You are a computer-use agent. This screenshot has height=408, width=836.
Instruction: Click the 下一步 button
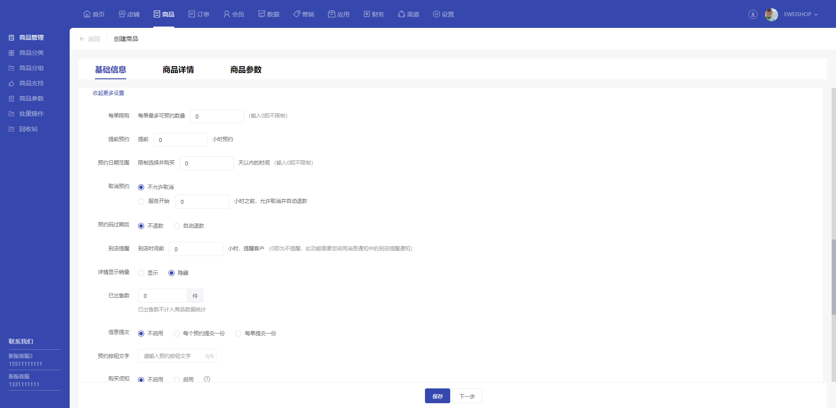click(x=467, y=396)
